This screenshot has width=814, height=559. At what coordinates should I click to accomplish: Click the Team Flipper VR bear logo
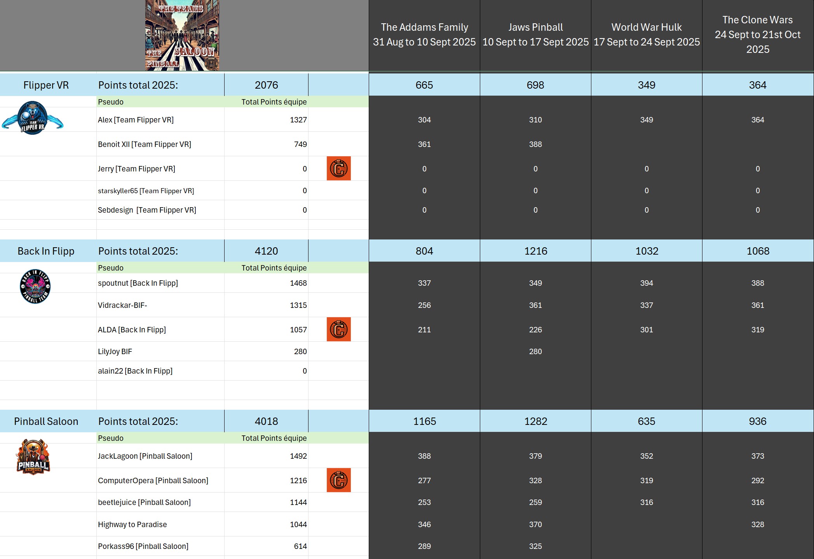33,118
